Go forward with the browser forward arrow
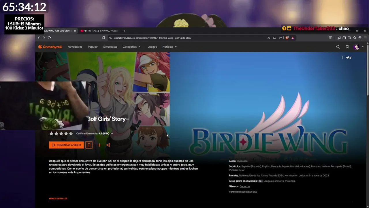Viewport: 369px width, 208px height. (x=44, y=38)
